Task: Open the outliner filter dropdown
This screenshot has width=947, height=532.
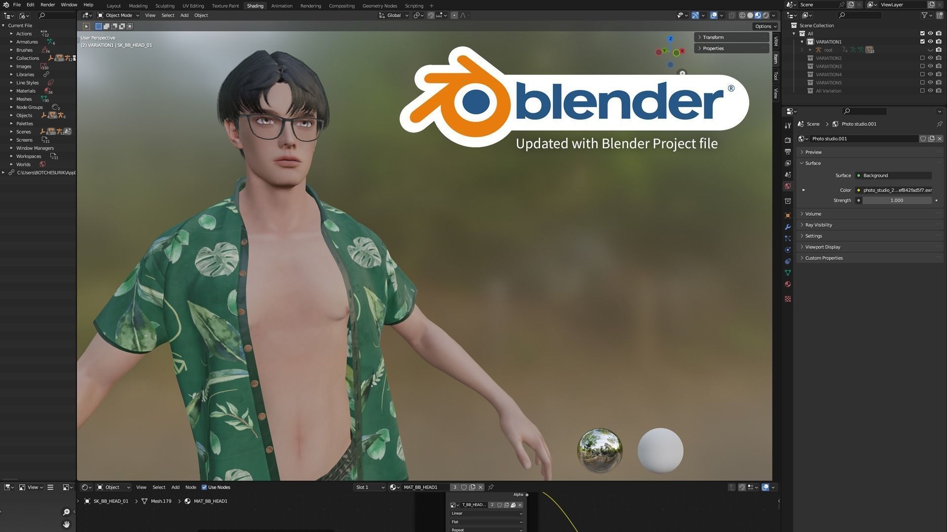Action: click(926, 15)
